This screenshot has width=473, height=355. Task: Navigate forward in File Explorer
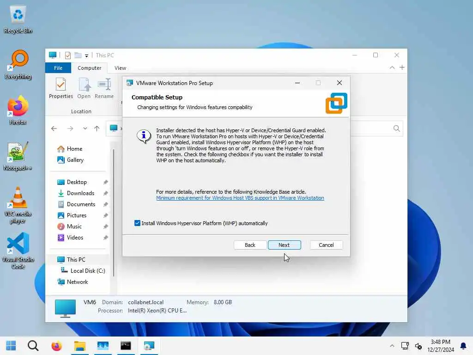(70, 129)
